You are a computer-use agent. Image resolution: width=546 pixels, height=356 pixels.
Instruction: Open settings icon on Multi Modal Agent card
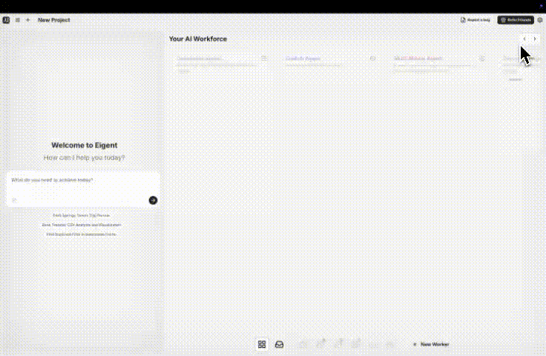[481, 58]
